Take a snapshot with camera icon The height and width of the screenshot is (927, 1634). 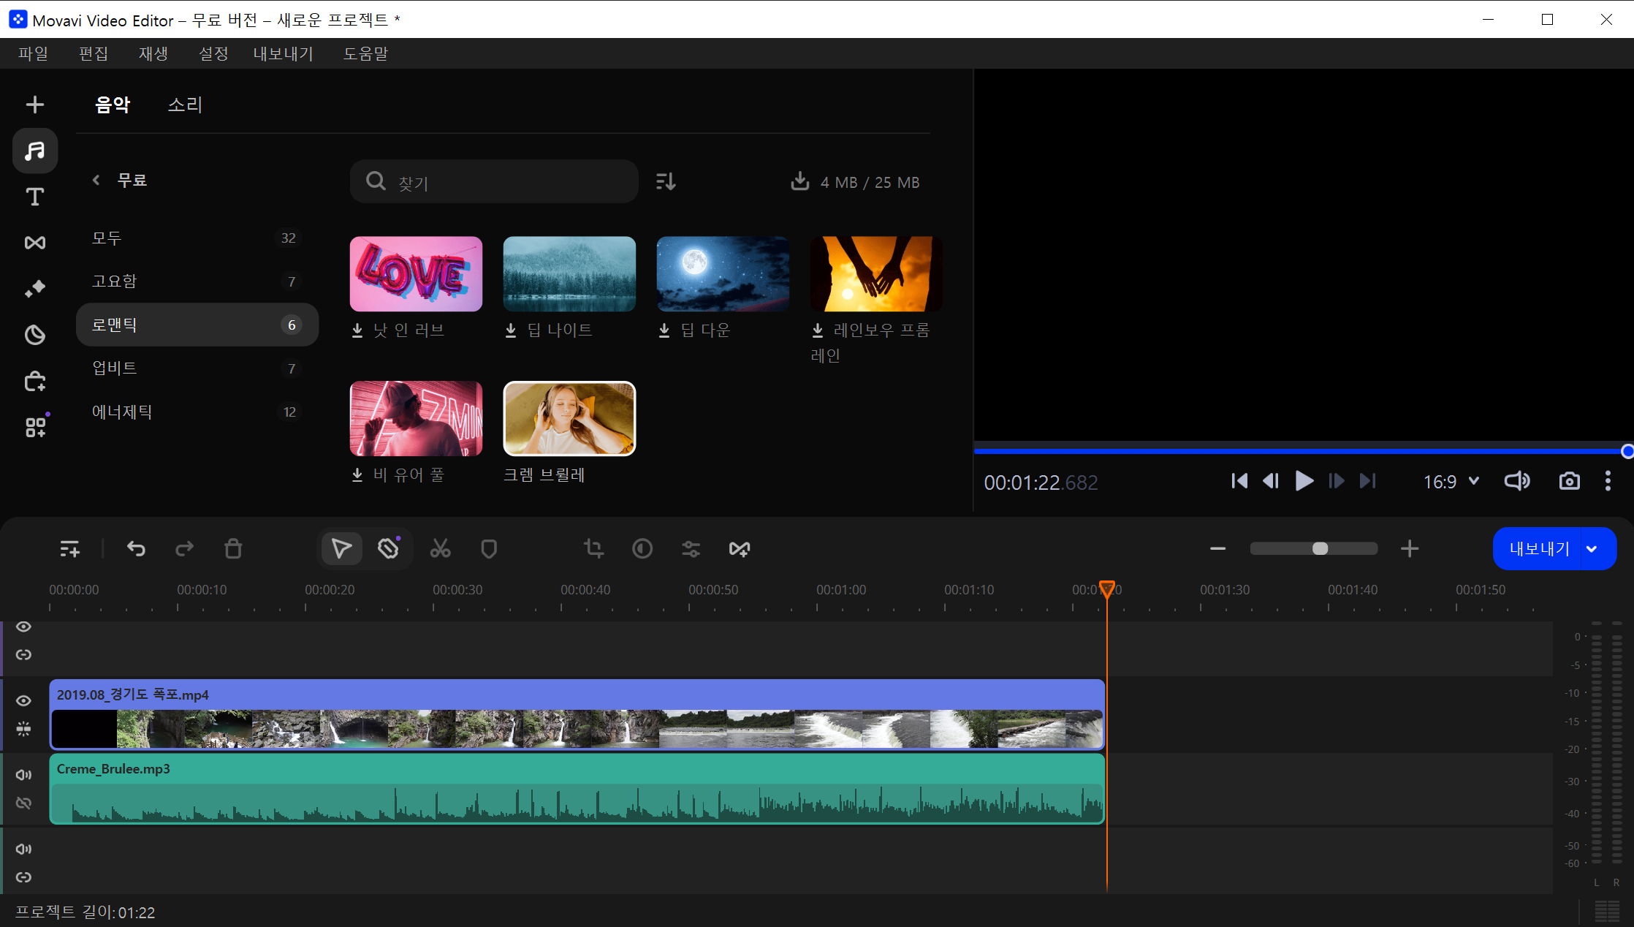tap(1569, 481)
